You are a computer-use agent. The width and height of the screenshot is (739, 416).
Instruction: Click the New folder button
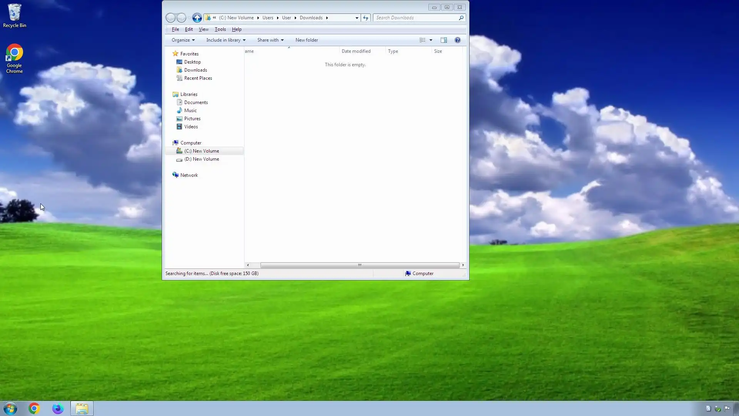coord(306,40)
